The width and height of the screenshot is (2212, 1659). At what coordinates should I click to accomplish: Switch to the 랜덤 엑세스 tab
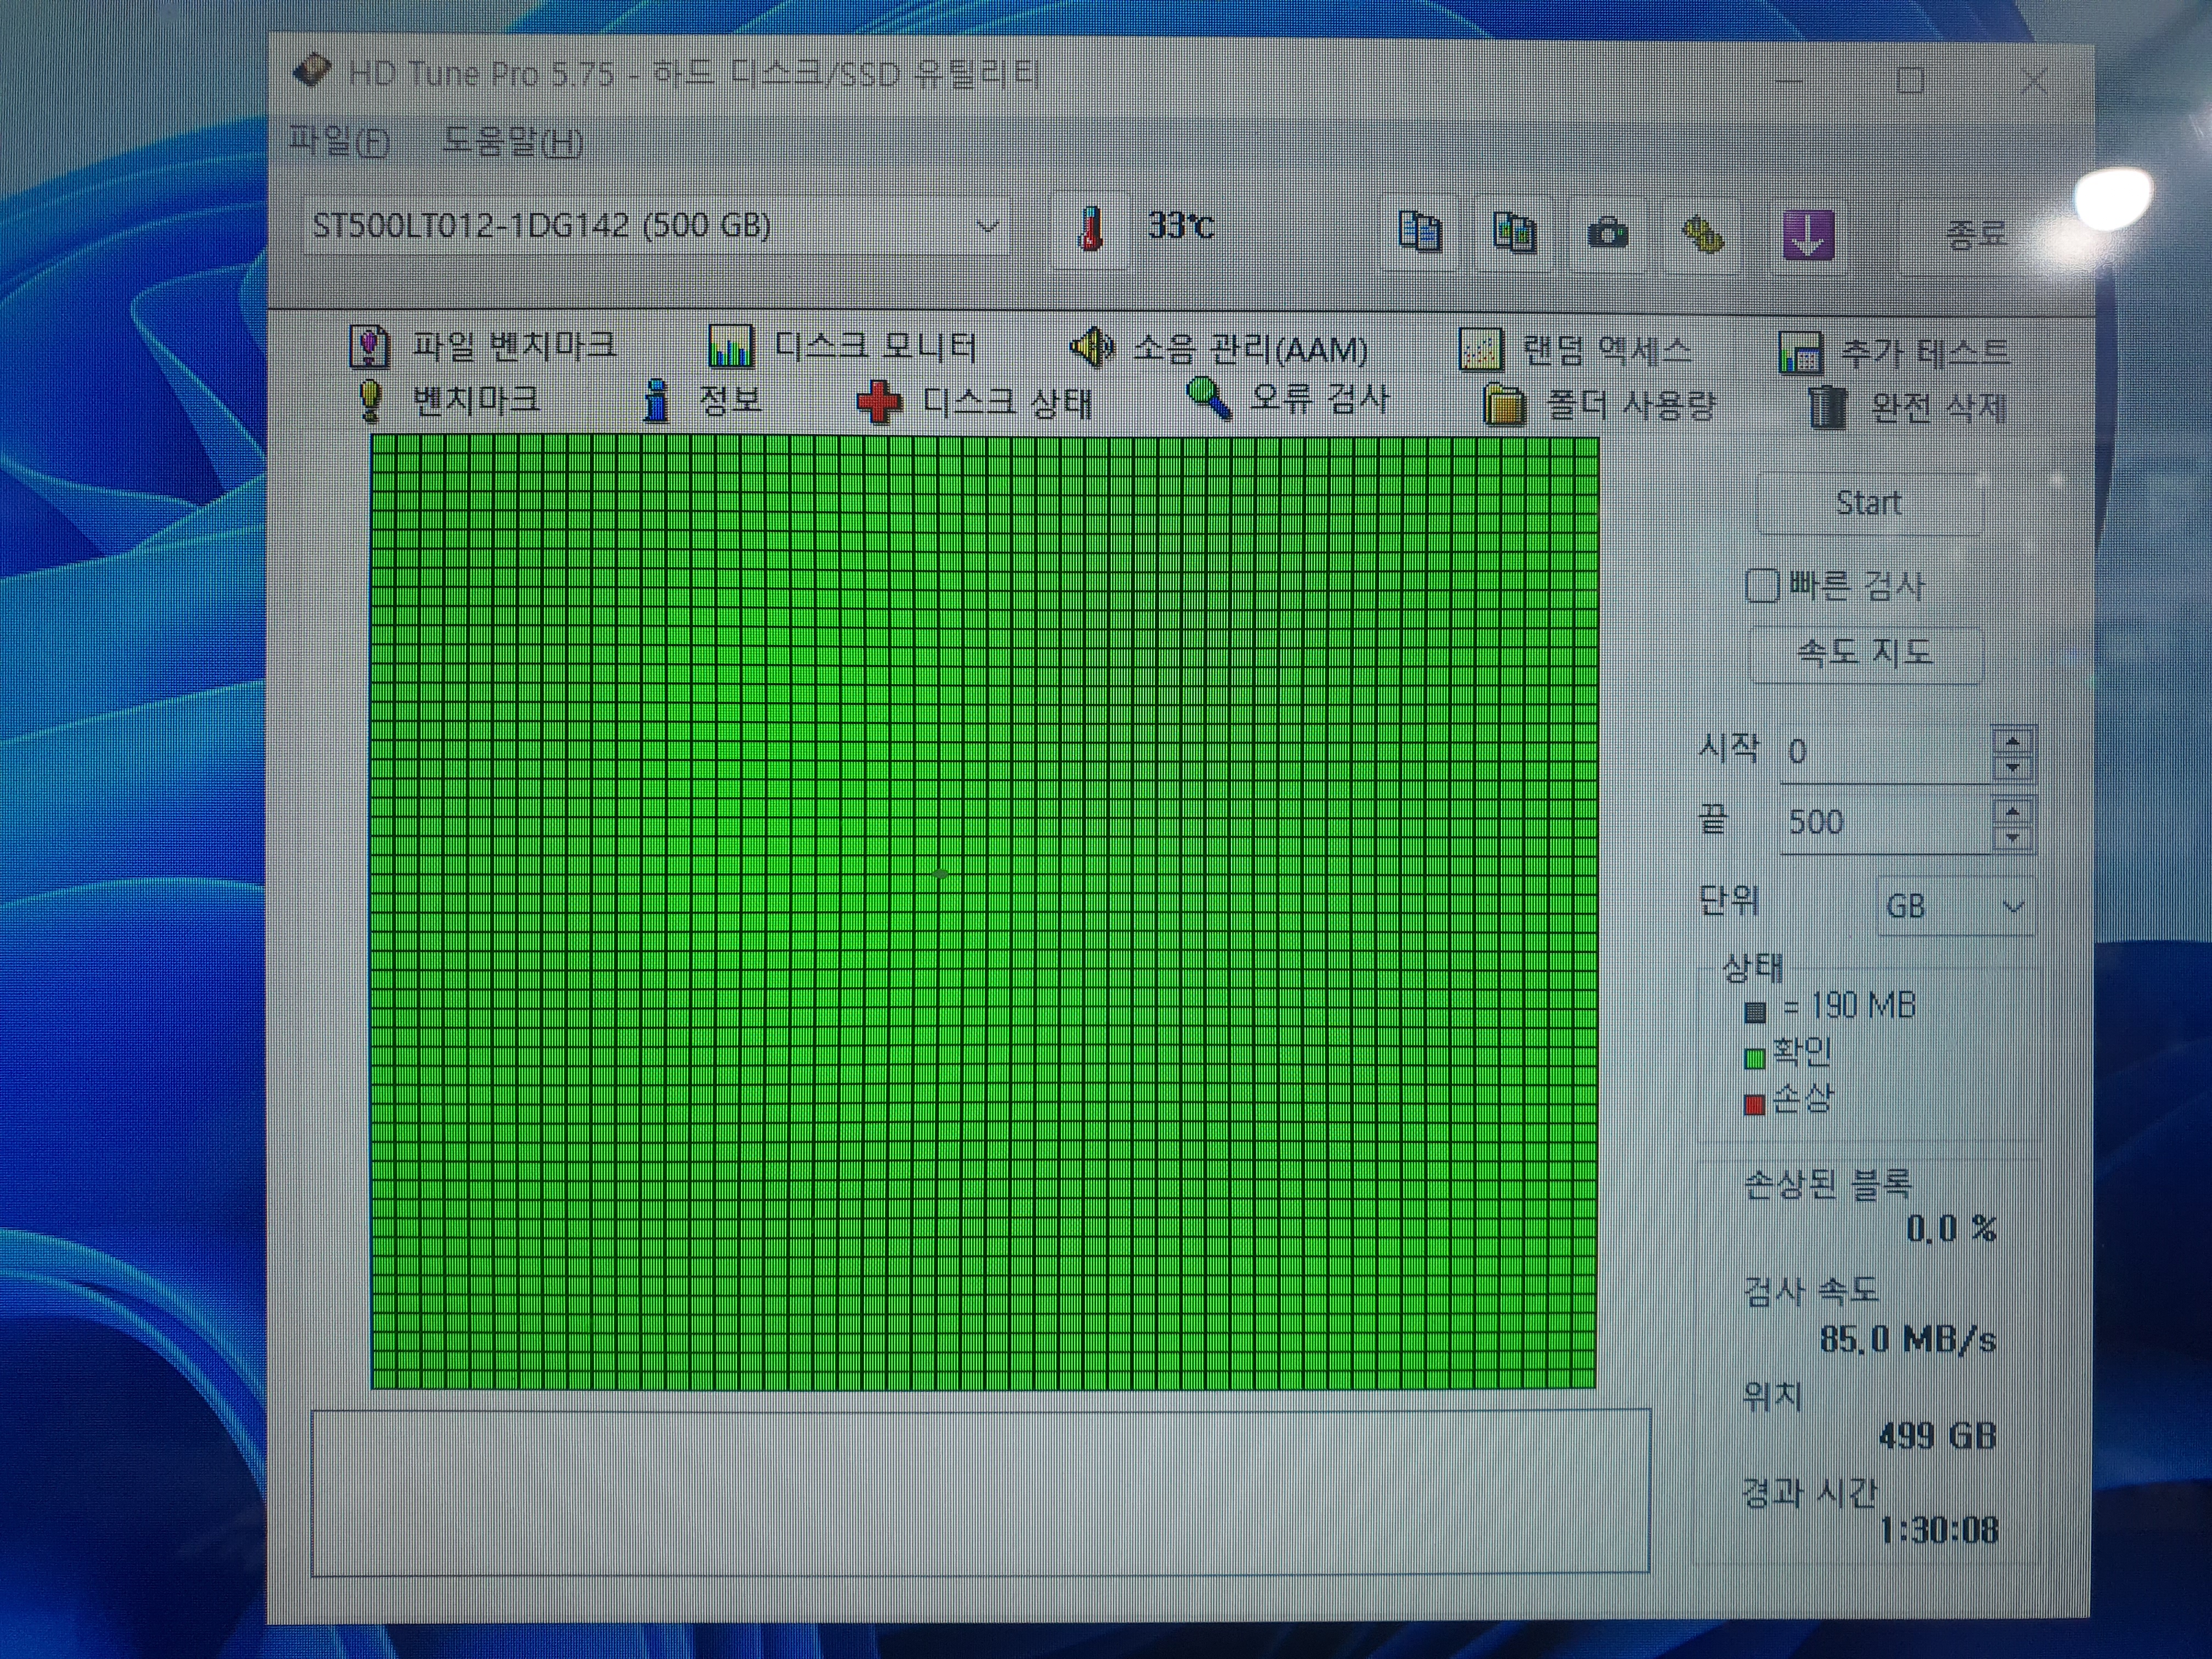tap(1576, 350)
